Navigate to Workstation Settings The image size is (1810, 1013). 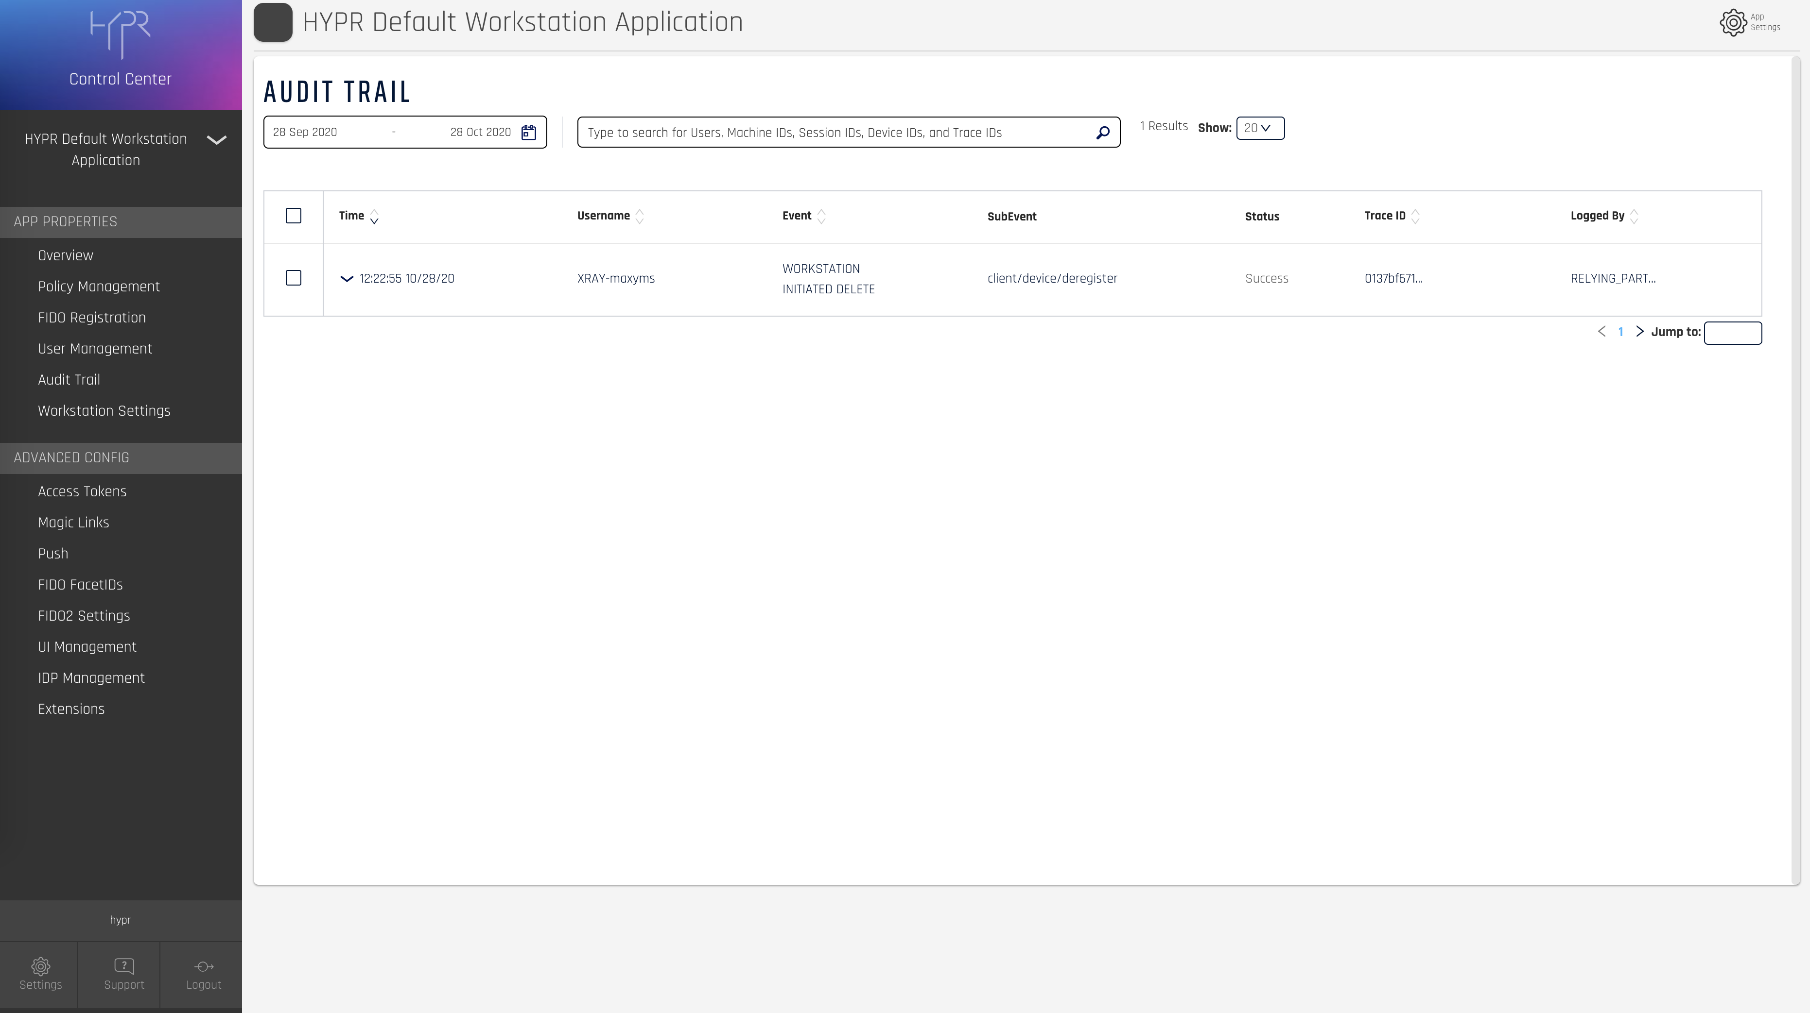click(x=104, y=411)
